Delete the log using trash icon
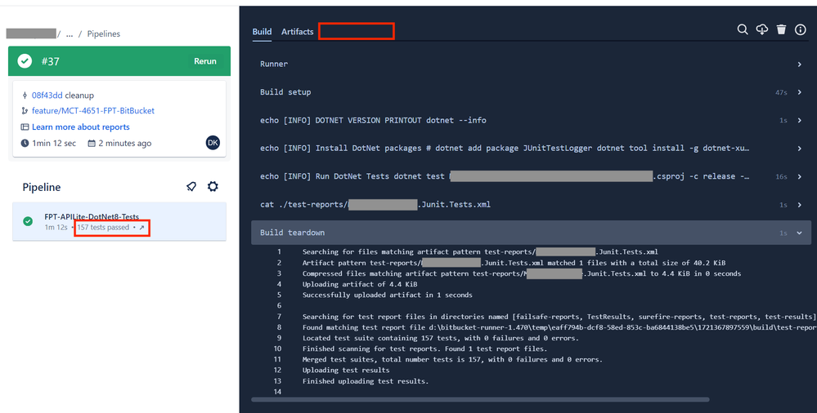 point(781,29)
